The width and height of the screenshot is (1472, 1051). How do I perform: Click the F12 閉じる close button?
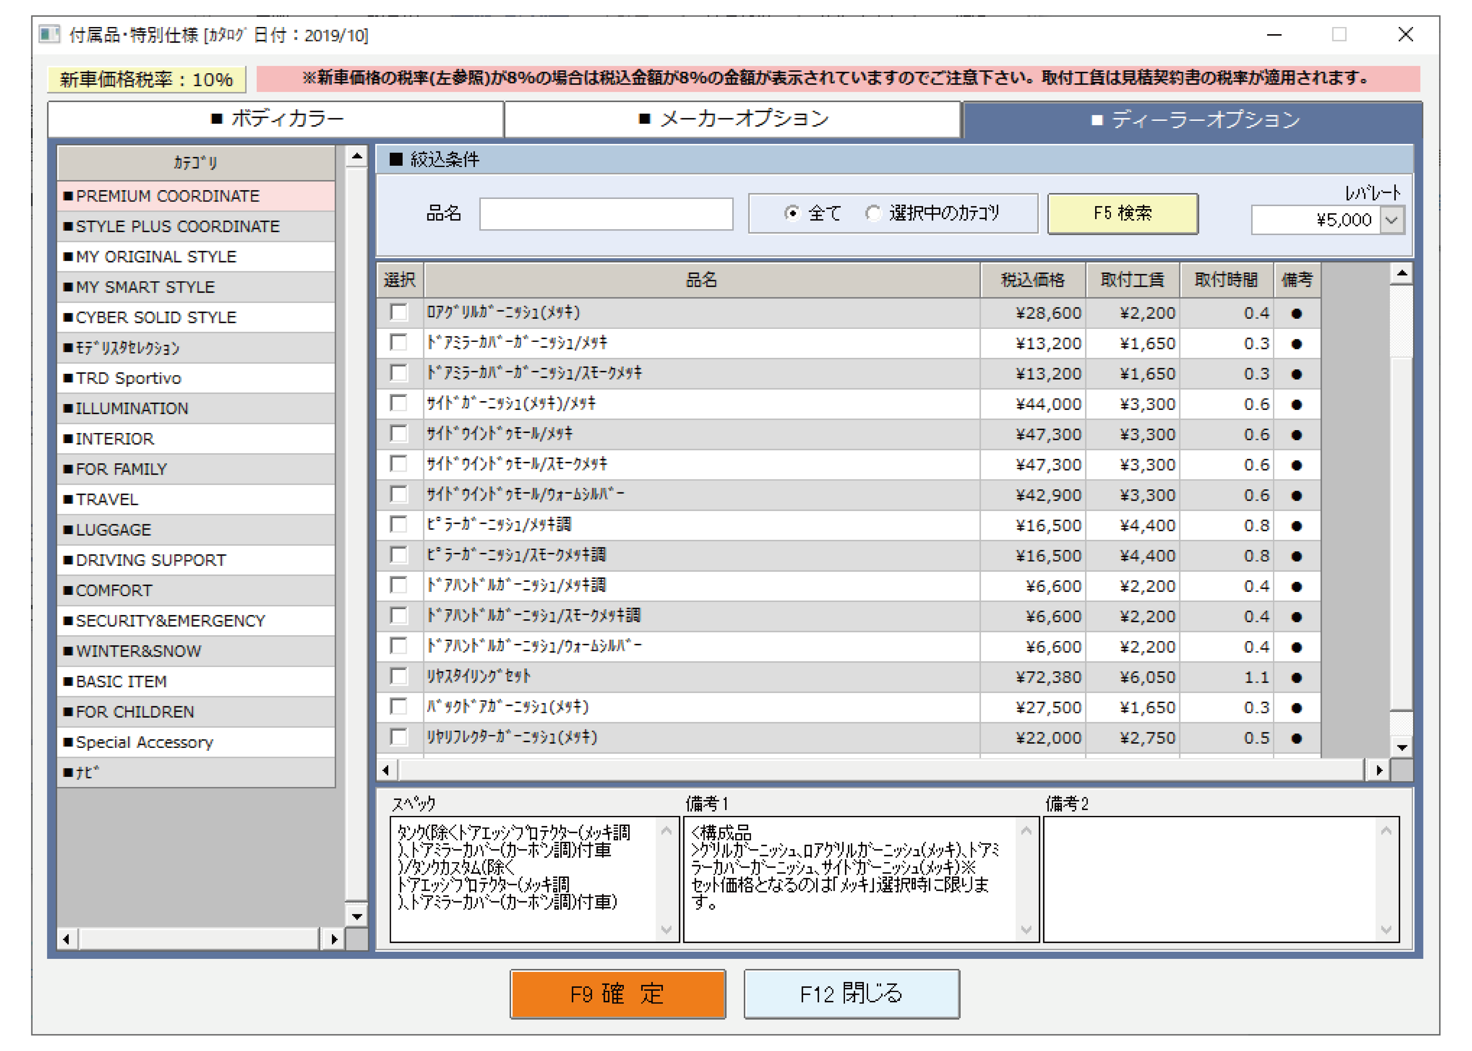pyautogui.click(x=851, y=994)
